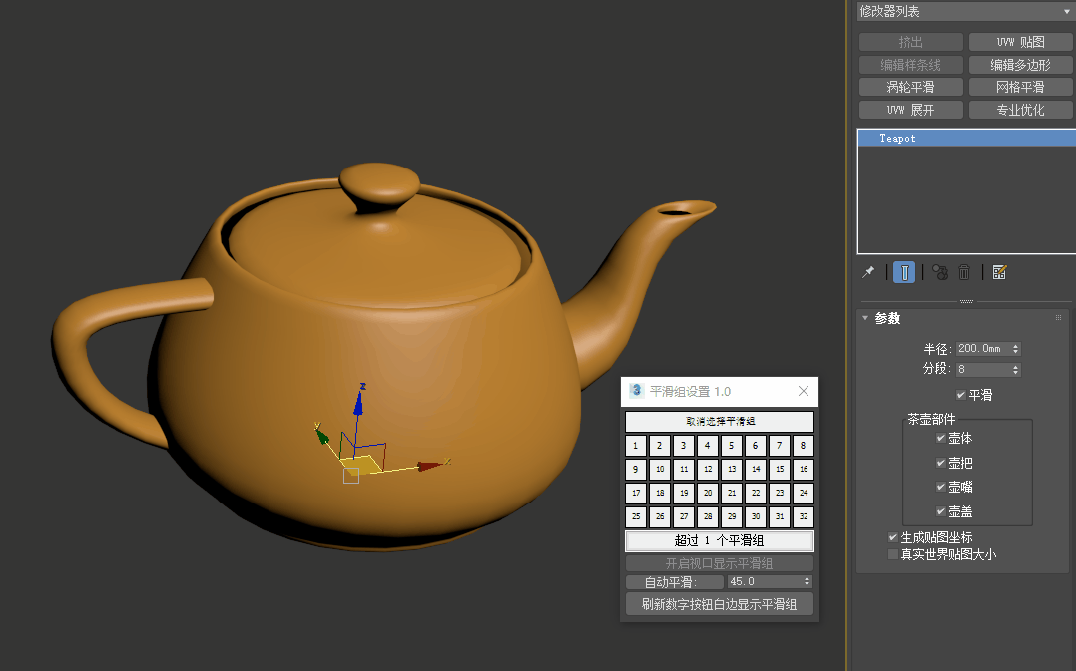
Task: Select Teapot in the modifier stack
Action: tap(967, 138)
